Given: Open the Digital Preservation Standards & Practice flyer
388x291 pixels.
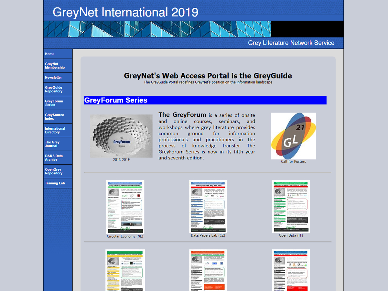Looking at the screenshot, I should [208, 270].
